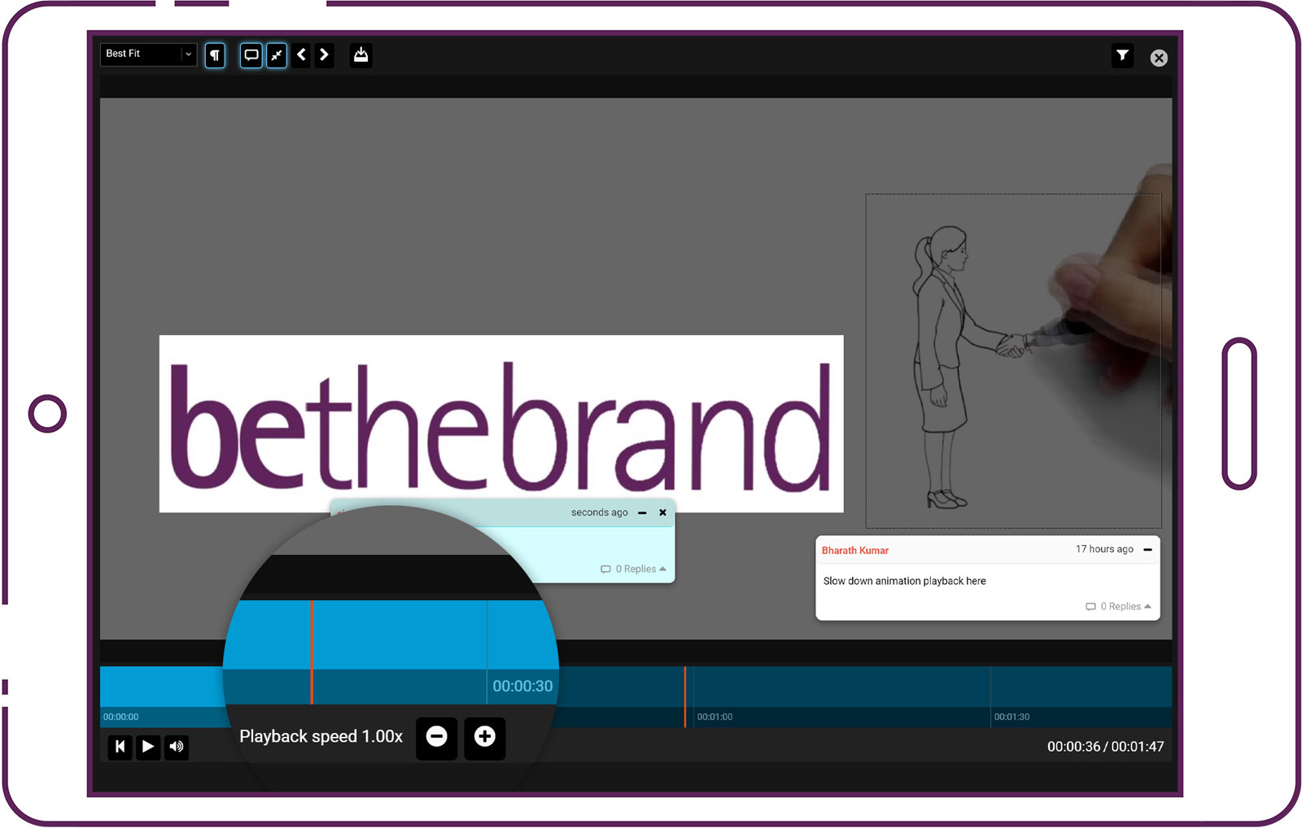
Task: Decrease playback speed with minus button
Action: (437, 738)
